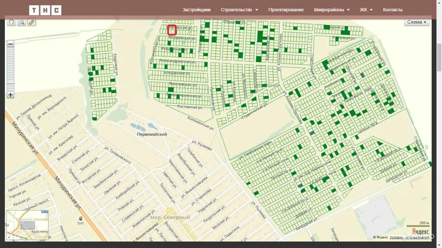Click the Ростовская ул. street label
This screenshot has width=442, height=248.
point(190,107)
